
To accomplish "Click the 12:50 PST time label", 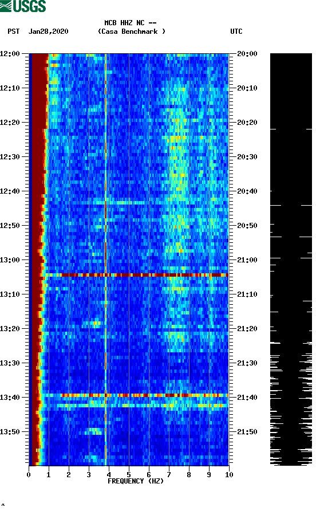I will (10, 226).
